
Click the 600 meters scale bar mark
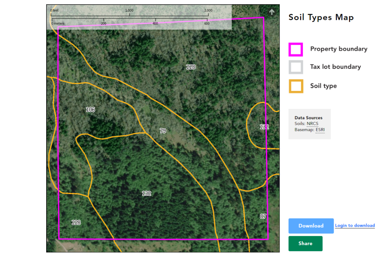point(207,23)
